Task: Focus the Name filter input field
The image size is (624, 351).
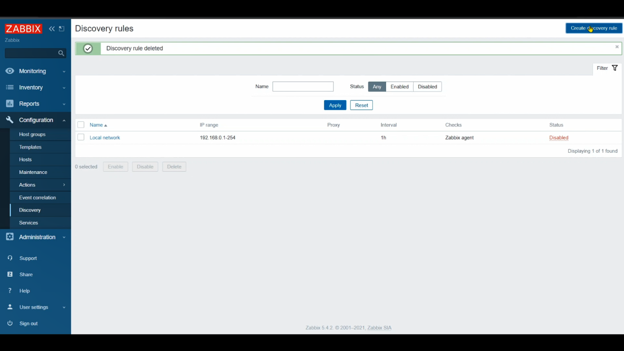Action: pos(303,87)
